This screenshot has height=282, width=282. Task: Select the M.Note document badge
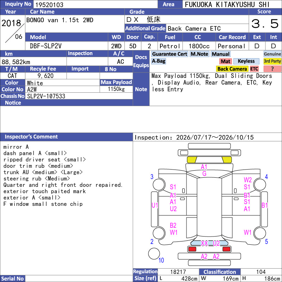(x=200, y=54)
